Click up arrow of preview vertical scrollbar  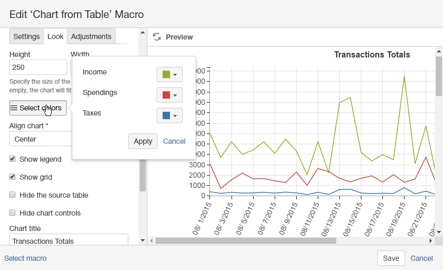coord(439,51)
